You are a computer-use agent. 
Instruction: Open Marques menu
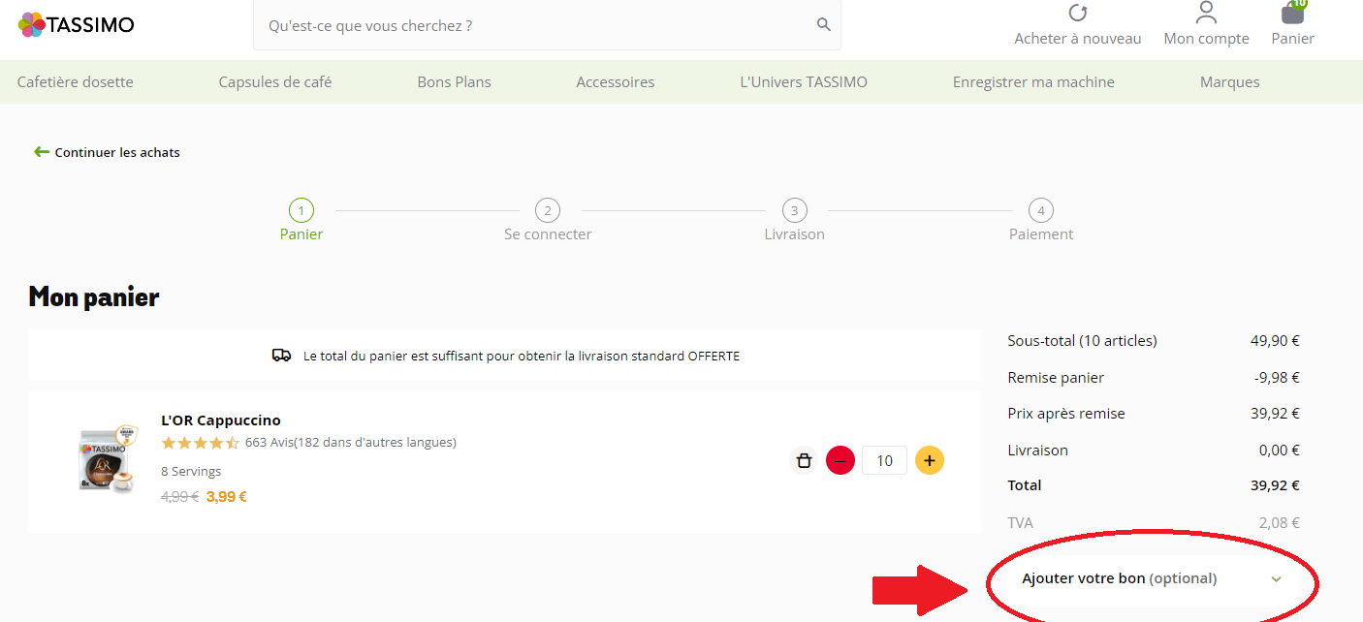(x=1230, y=82)
